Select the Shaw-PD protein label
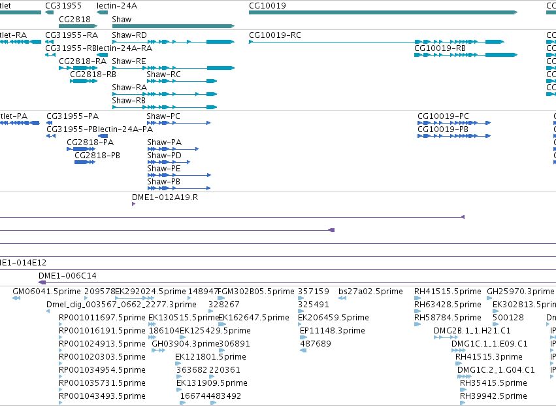 (164, 156)
